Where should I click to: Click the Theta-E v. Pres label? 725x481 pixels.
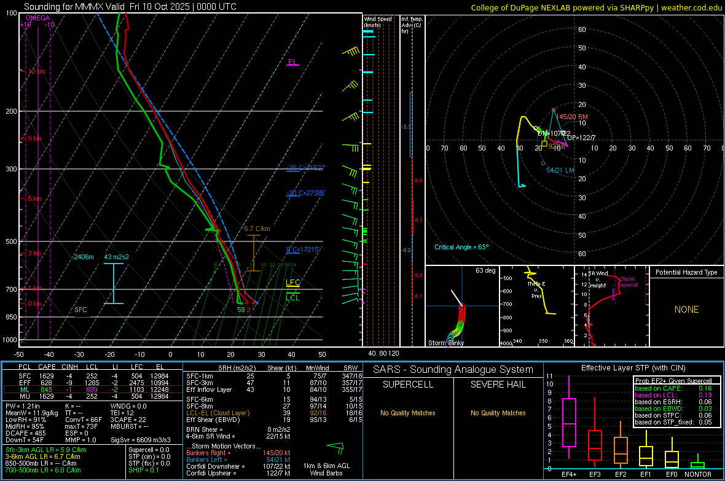pyautogui.click(x=536, y=290)
